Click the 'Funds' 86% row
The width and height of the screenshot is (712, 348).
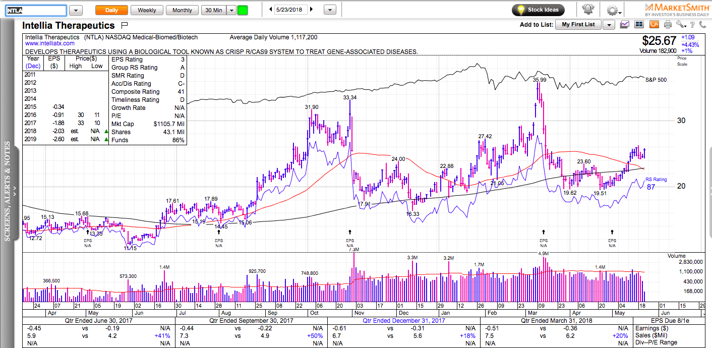pos(148,140)
